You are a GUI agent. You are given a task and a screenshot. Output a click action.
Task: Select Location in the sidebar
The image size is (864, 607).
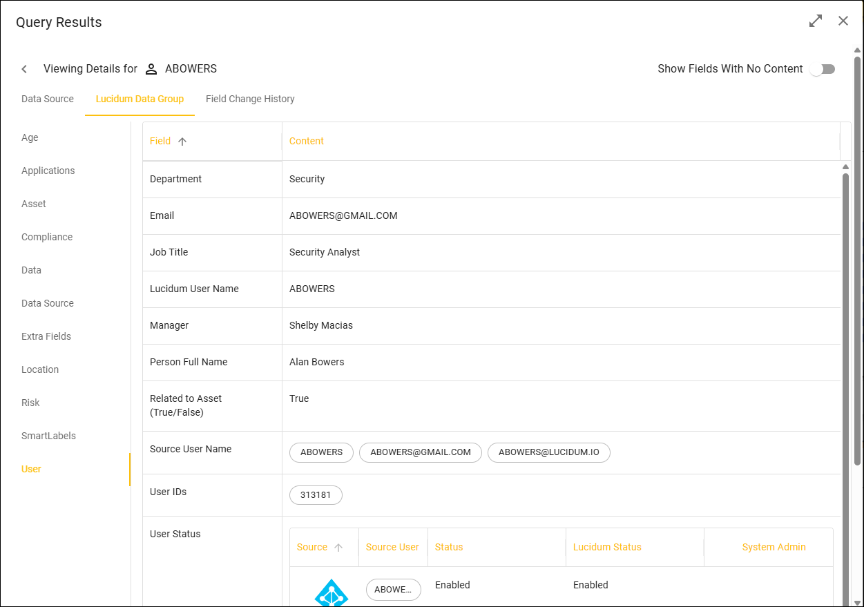[x=40, y=369]
